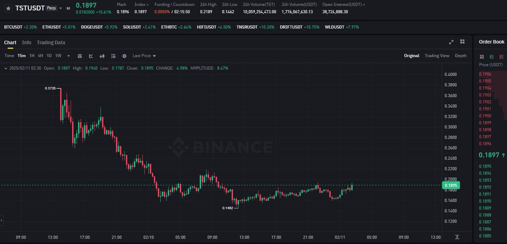Click the reset chart scale icon
Image resolution: width=507 pixels, height=244 pixels.
458,237
